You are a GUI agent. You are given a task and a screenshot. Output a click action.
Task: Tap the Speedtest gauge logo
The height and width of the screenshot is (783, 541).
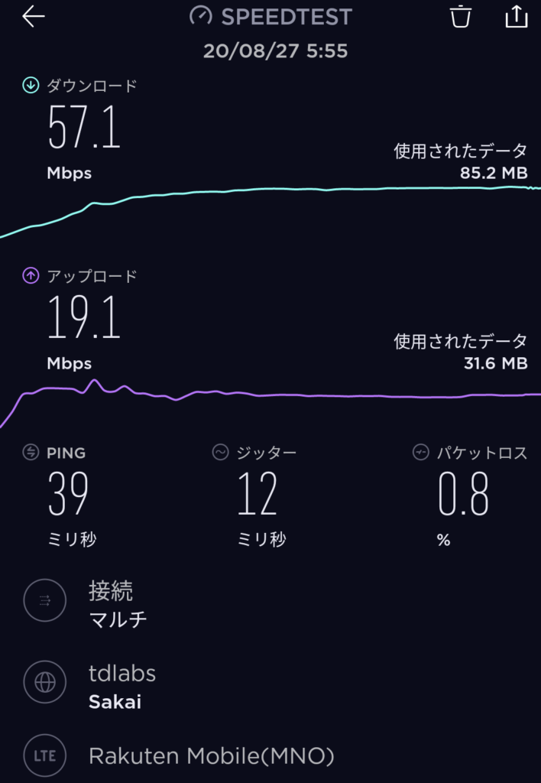201,17
